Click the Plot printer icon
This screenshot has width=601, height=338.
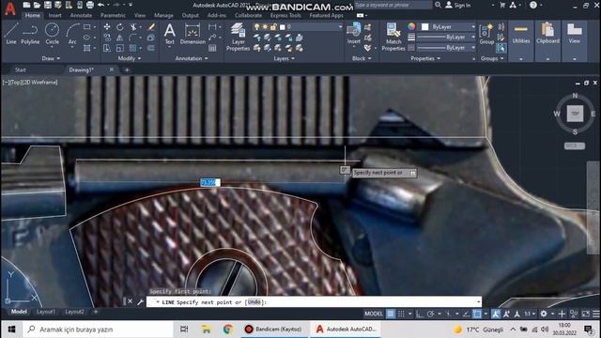pos(90,5)
